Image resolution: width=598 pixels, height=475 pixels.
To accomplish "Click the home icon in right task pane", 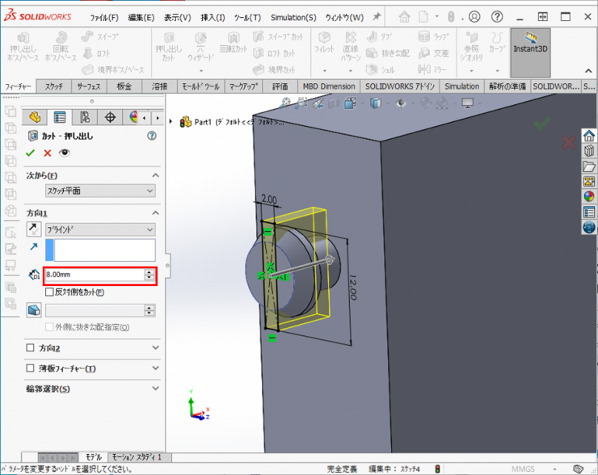I will coord(588,136).
